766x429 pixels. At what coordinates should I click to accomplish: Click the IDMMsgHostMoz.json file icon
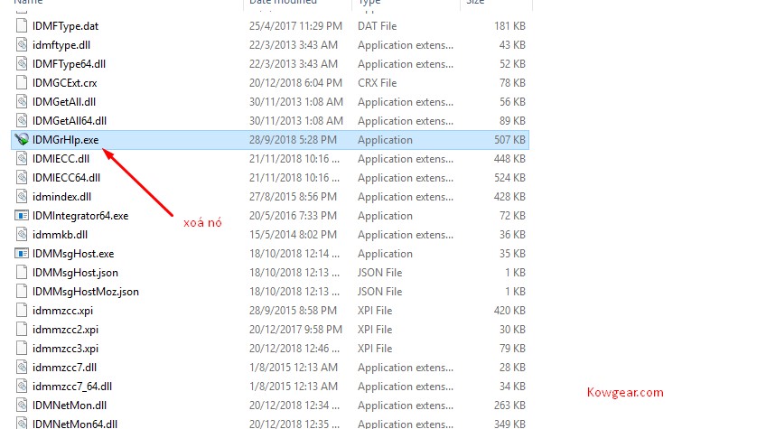pos(22,292)
